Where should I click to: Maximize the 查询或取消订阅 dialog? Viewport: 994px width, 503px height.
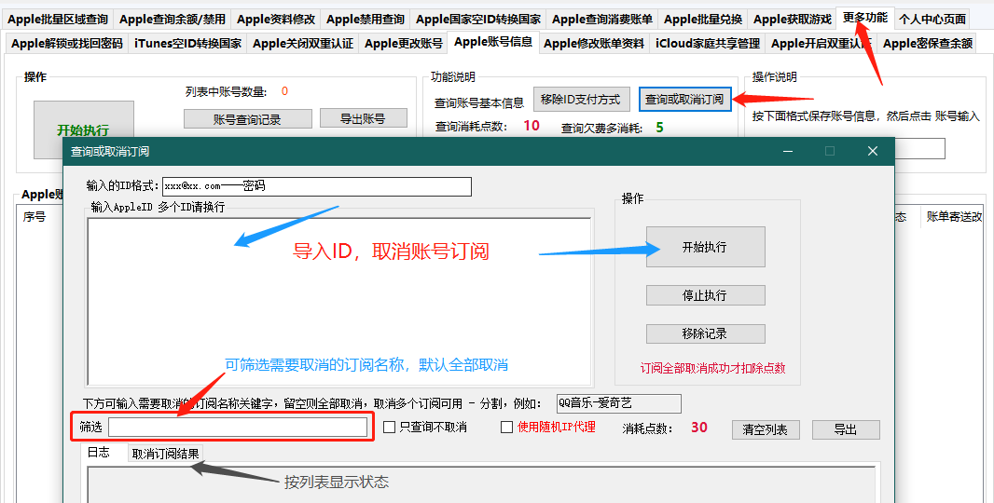click(x=830, y=152)
